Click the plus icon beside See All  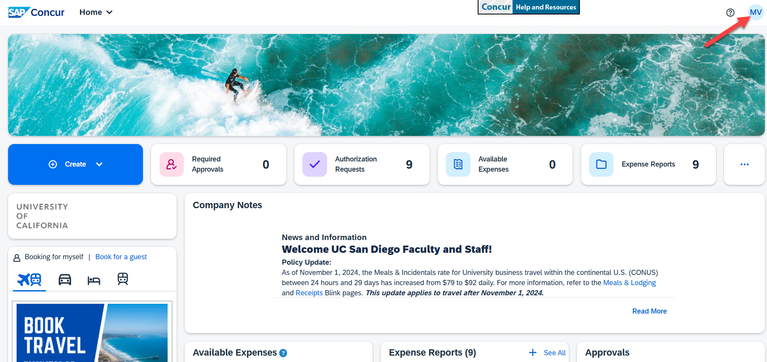tap(533, 353)
